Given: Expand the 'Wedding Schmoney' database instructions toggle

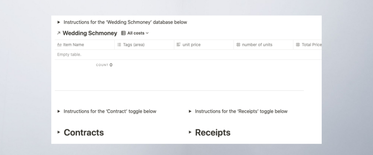Looking at the screenshot, I should pos(59,22).
